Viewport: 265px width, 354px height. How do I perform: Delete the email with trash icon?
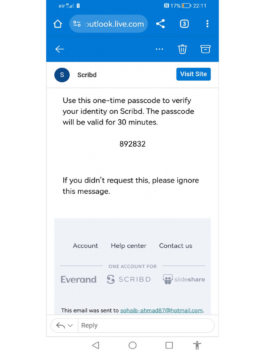(x=182, y=49)
